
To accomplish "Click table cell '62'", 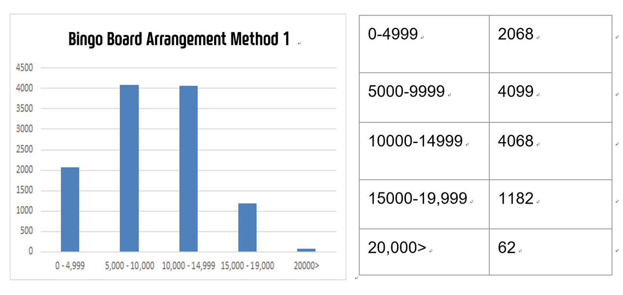I will [x=550, y=252].
